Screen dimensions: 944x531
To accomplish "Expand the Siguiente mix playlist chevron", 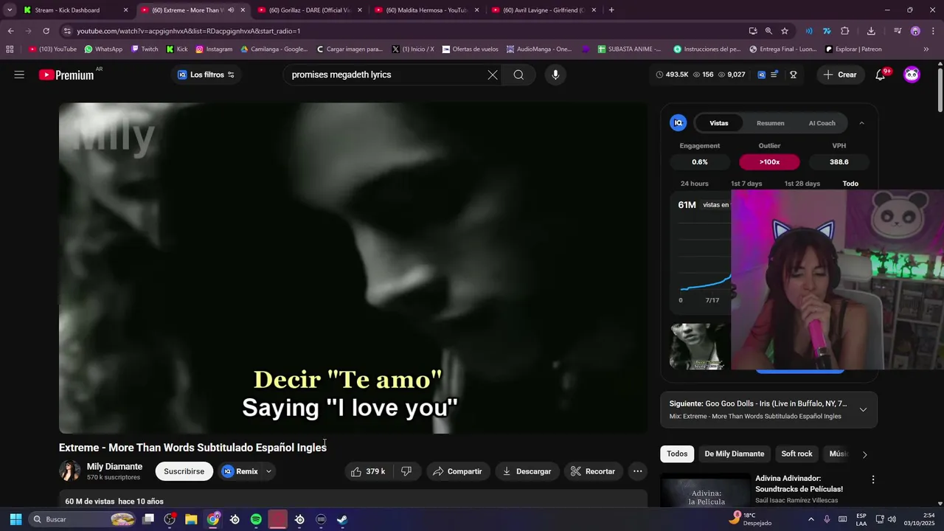I will click(863, 410).
